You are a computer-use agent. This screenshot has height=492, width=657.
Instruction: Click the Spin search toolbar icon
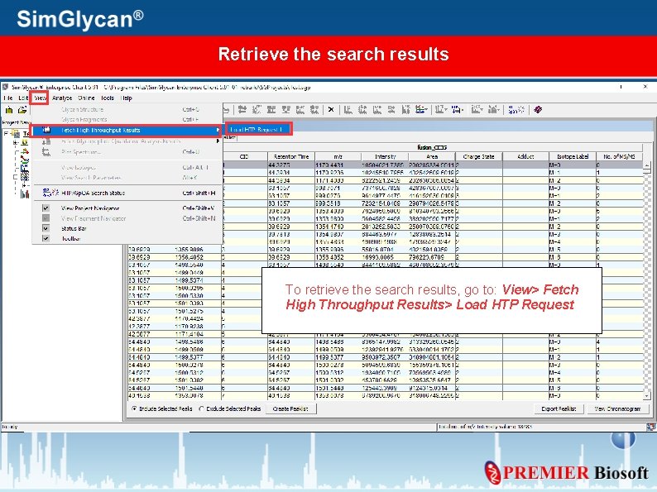pyautogui.click(x=516, y=110)
